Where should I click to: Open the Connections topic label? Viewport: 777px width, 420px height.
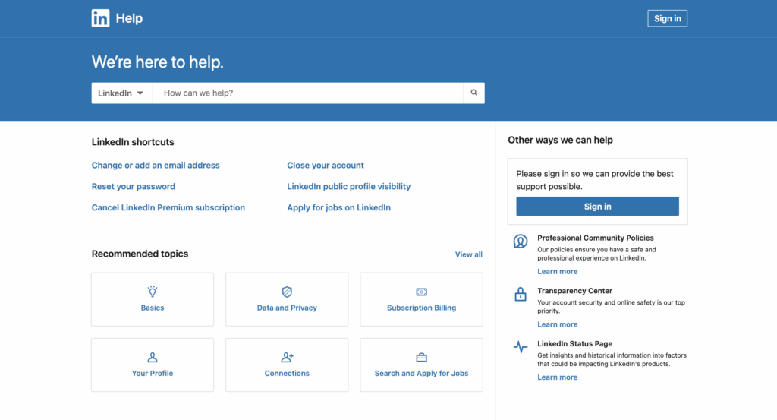287,373
